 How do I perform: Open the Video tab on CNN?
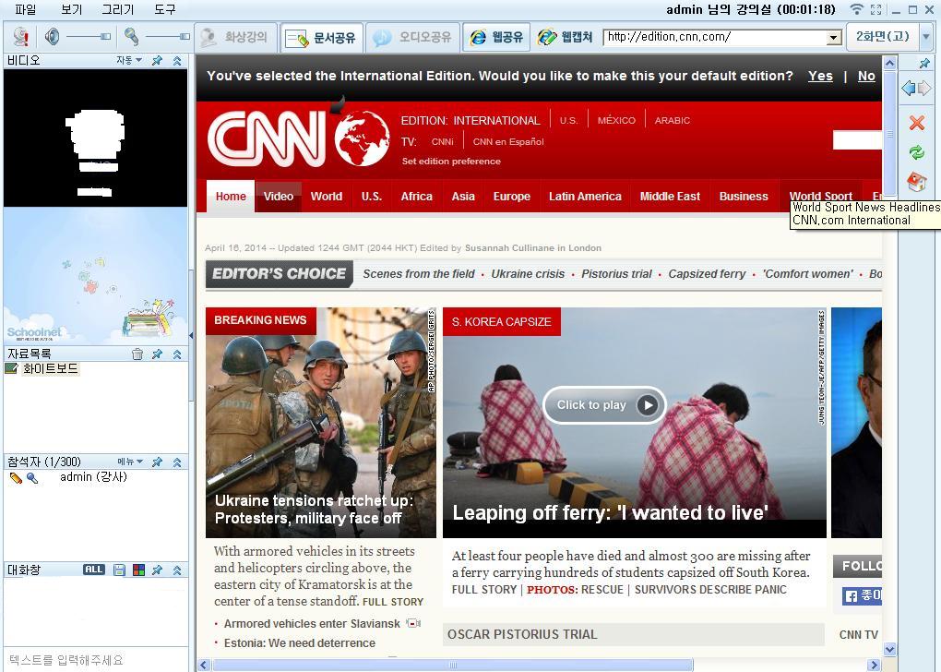pos(279,197)
